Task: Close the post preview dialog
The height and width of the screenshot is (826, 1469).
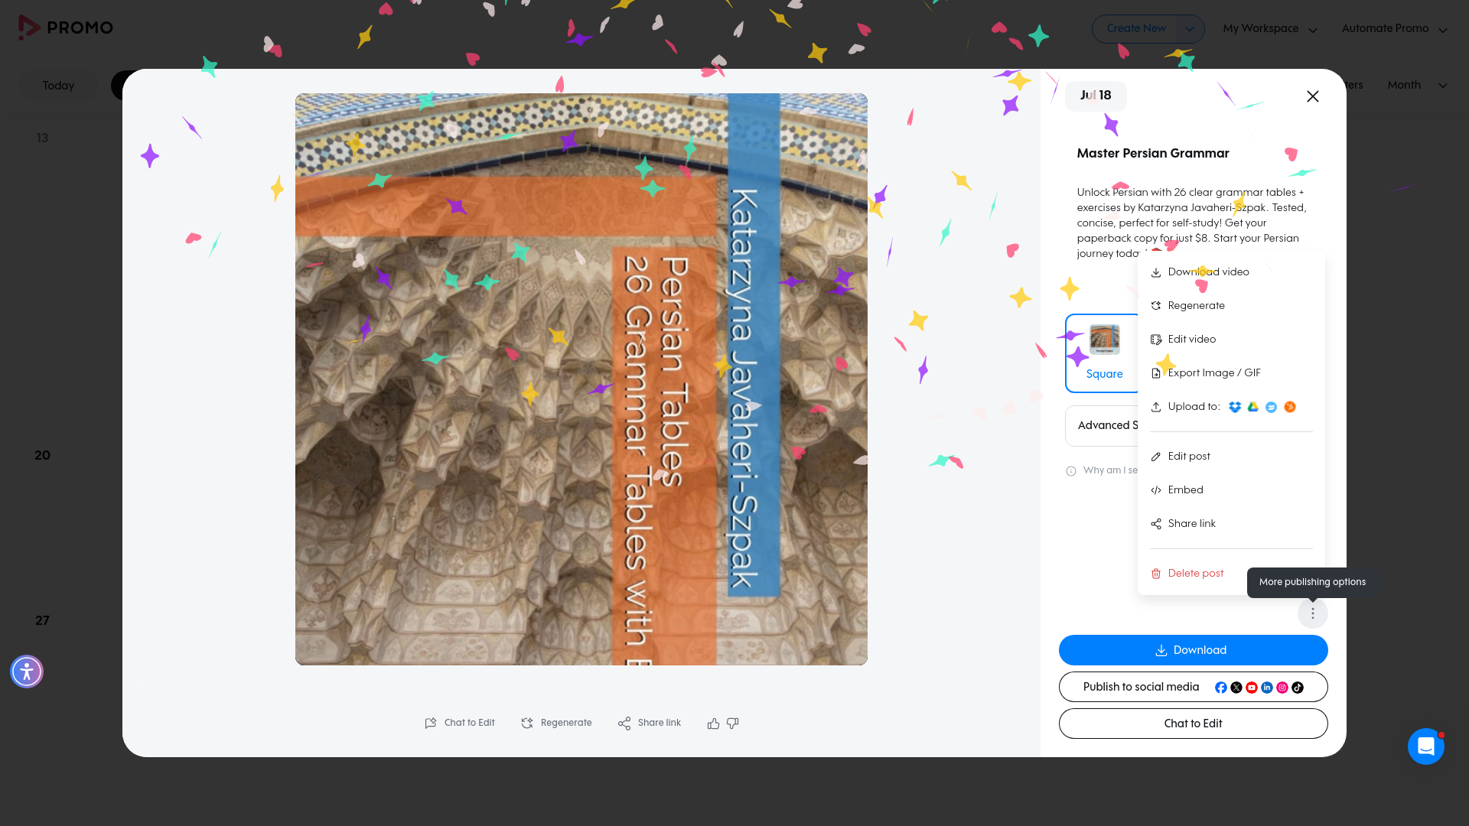Action: coord(1313,96)
